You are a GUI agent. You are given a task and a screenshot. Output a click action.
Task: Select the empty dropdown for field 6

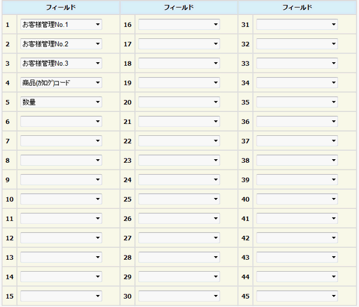pyautogui.click(x=61, y=121)
